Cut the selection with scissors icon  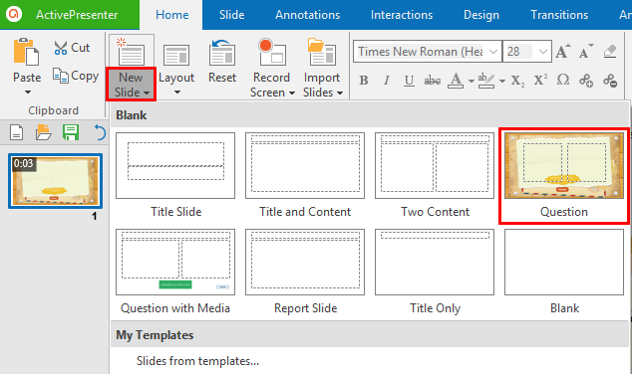click(x=72, y=48)
